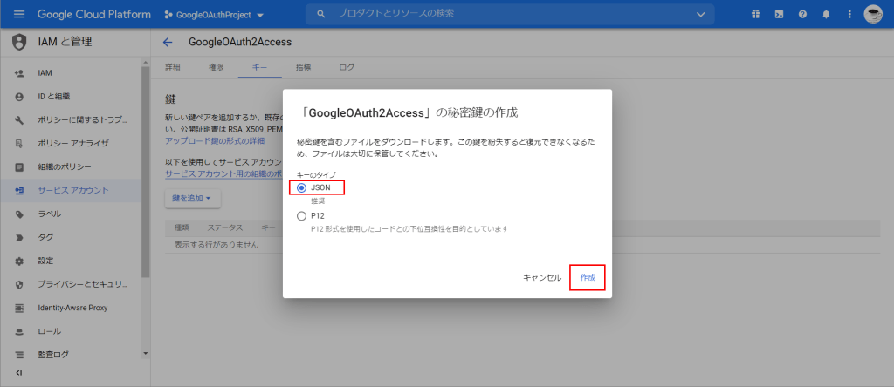Activate Cloud Shell terminal icon

coord(779,14)
